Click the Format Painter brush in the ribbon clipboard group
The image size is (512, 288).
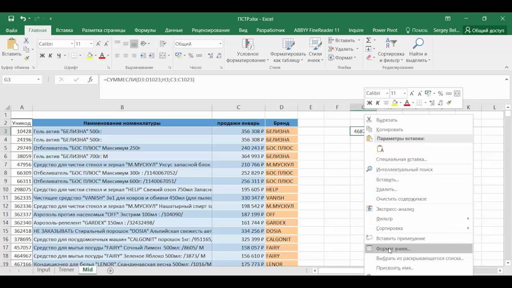tap(26, 58)
